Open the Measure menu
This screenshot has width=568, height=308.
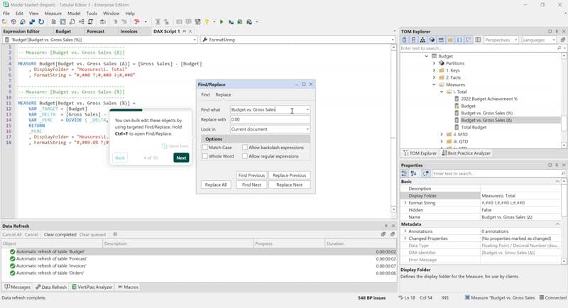53,13
